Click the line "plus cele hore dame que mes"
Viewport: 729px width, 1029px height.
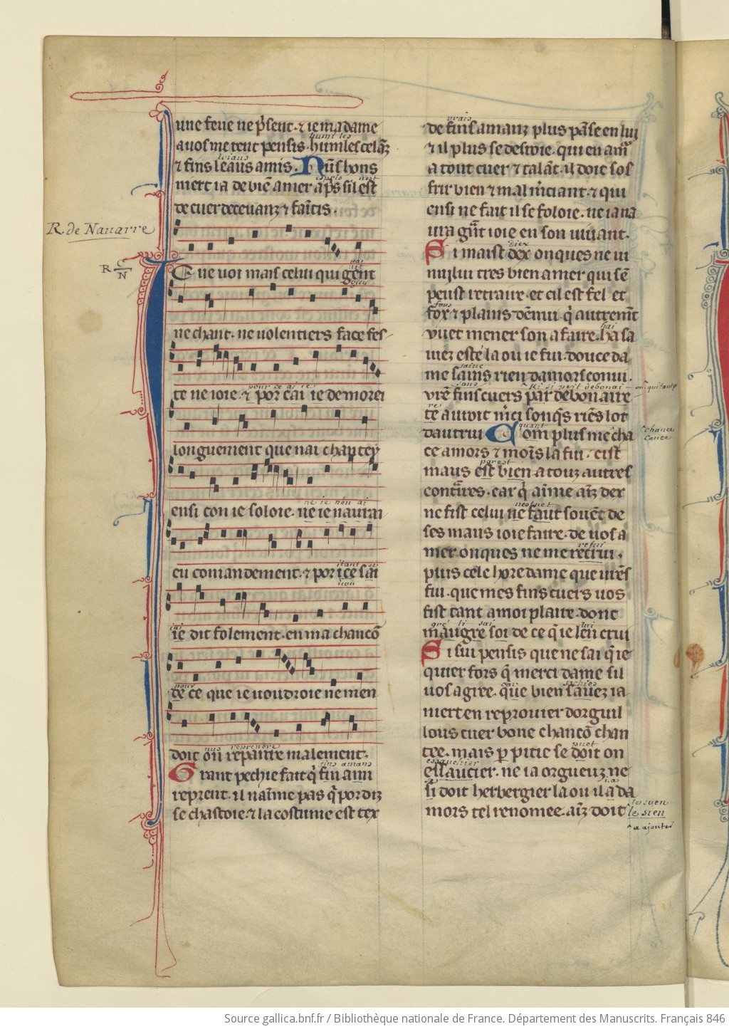coord(528,573)
